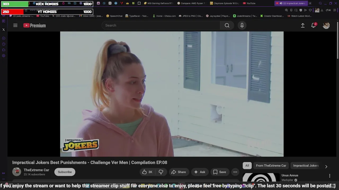This screenshot has height=190, width=339.
Task: Open a new browser tab with plus
Action: (310, 3)
